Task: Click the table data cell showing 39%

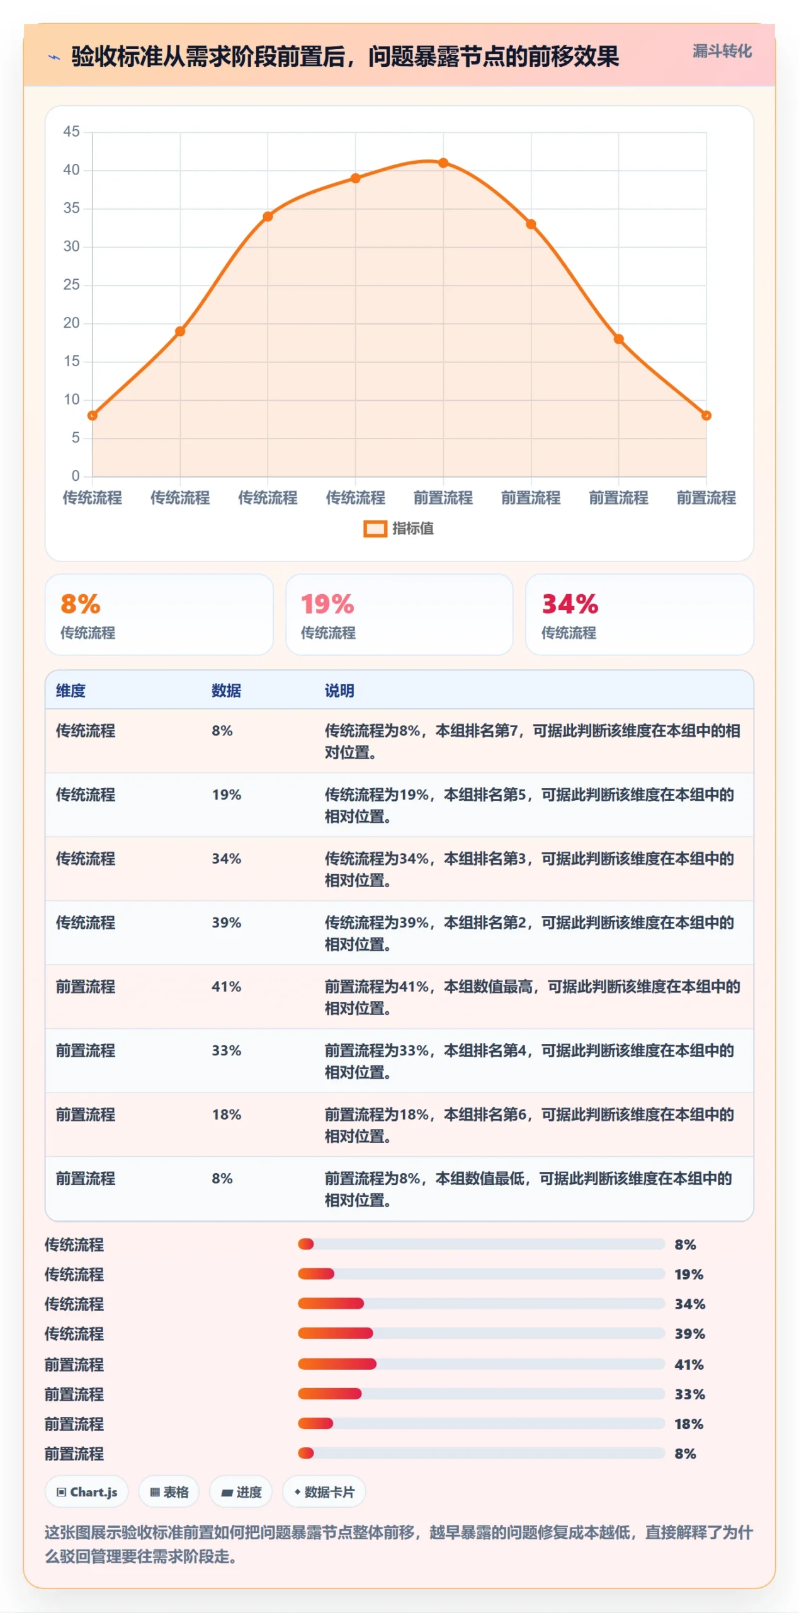Action: point(227,922)
